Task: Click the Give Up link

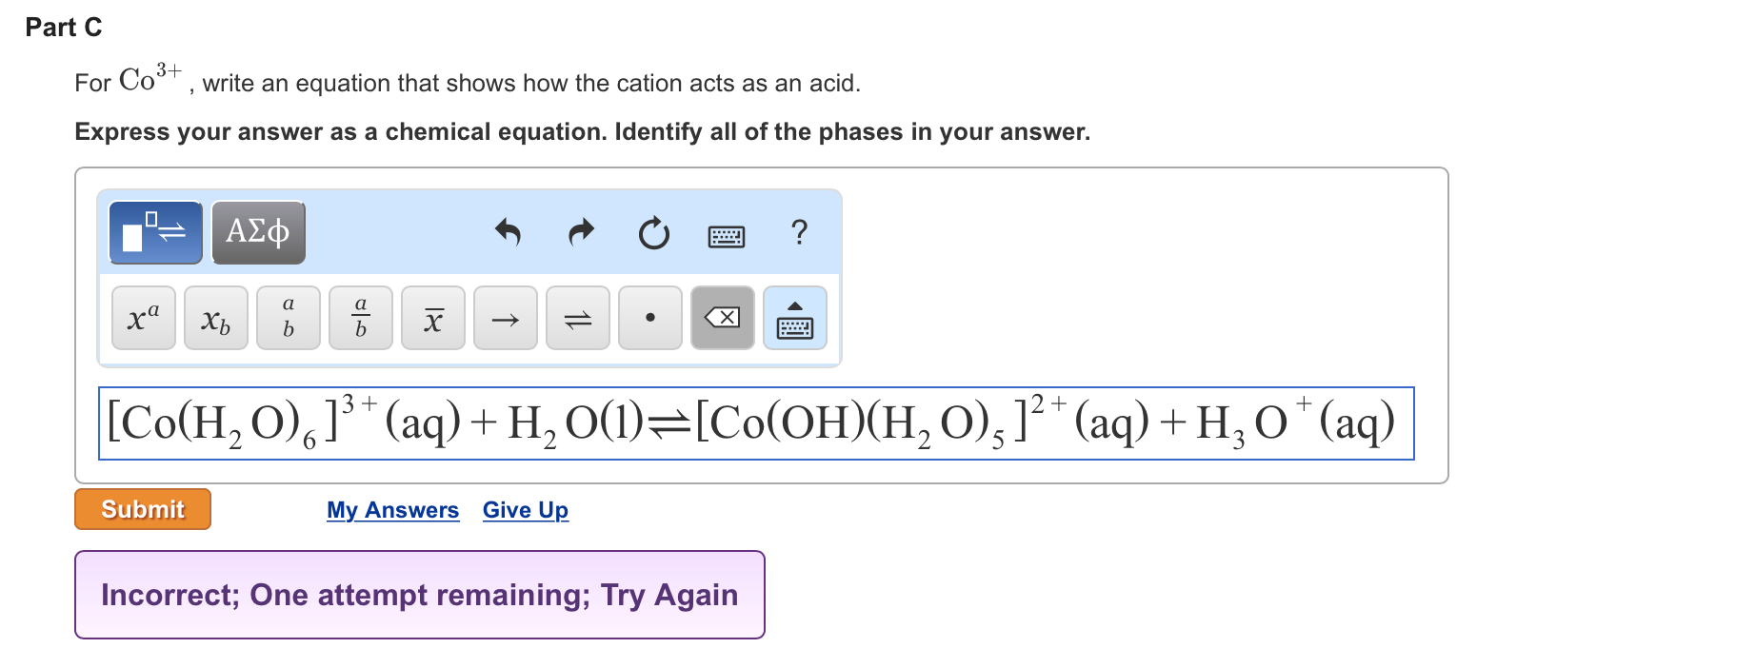Action: [x=525, y=510]
